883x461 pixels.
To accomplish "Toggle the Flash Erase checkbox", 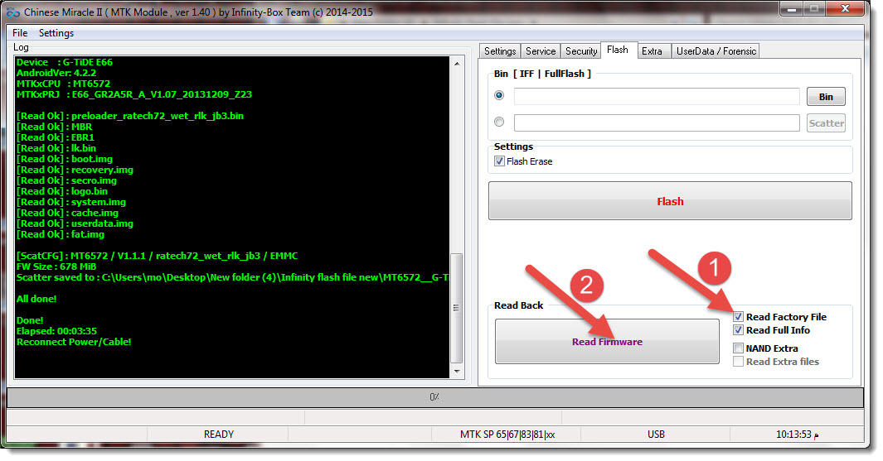I will (499, 161).
